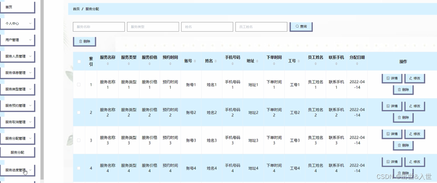Sort by 姓名 column arrows
The height and width of the screenshot is (183, 437).
pos(216,61)
